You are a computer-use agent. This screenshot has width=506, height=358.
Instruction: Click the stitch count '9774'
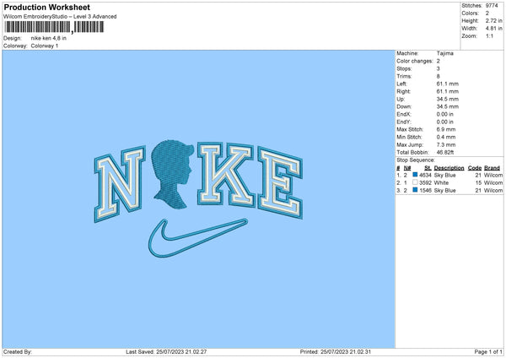coord(492,6)
